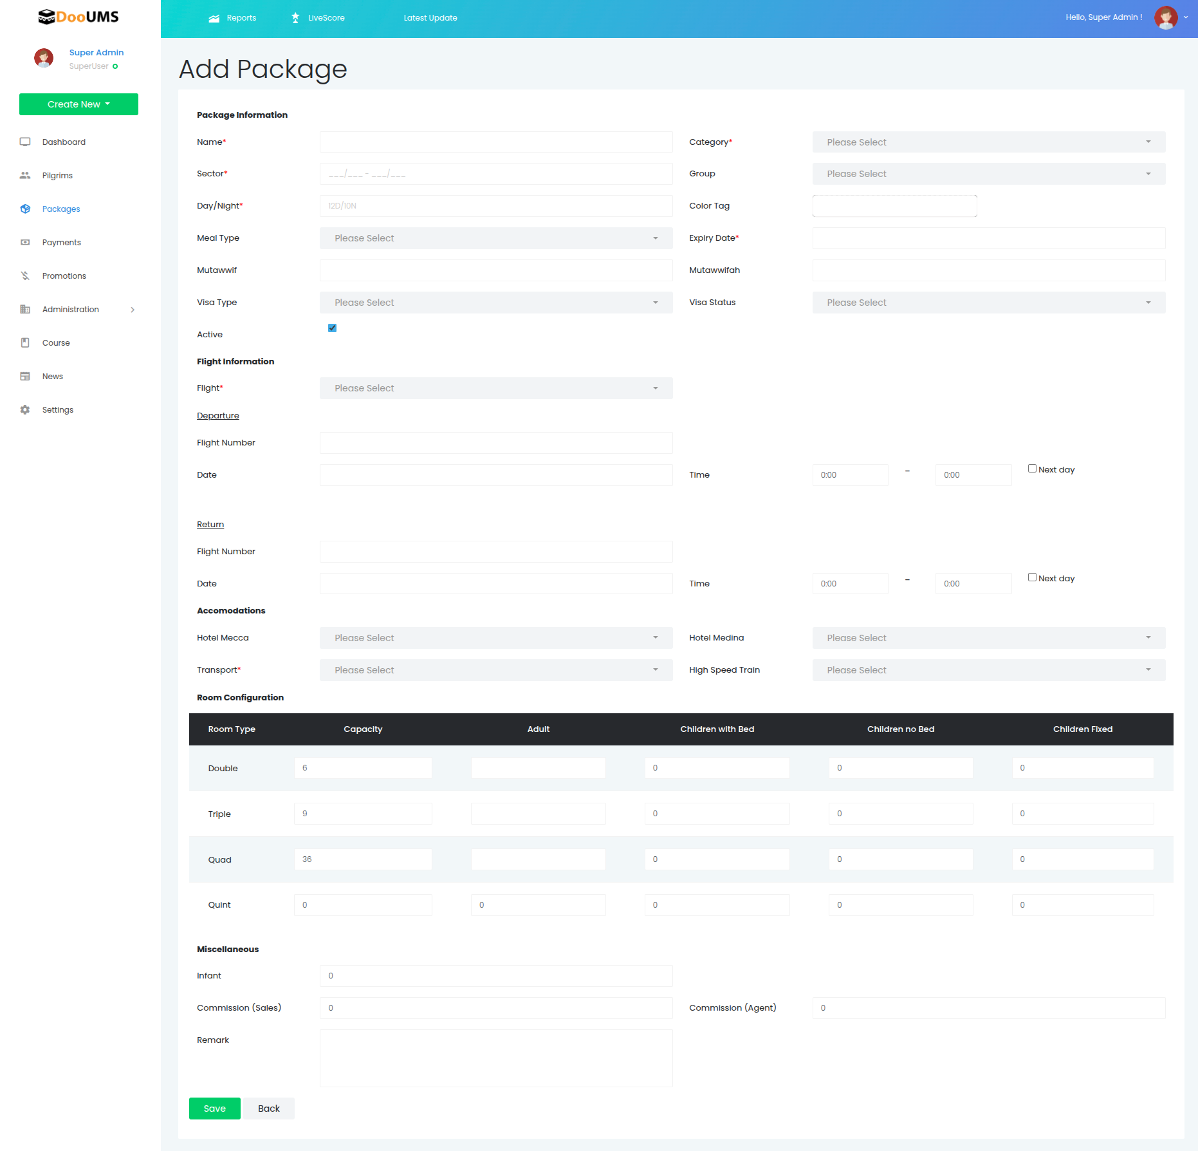Open Latest Update in top navigation
Screen dimensions: 1198x1151
pyautogui.click(x=430, y=18)
